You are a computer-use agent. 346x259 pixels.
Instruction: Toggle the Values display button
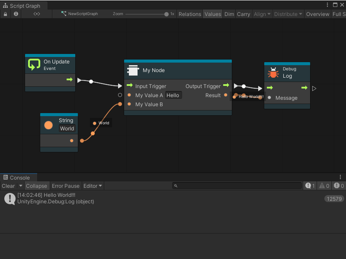tap(212, 14)
